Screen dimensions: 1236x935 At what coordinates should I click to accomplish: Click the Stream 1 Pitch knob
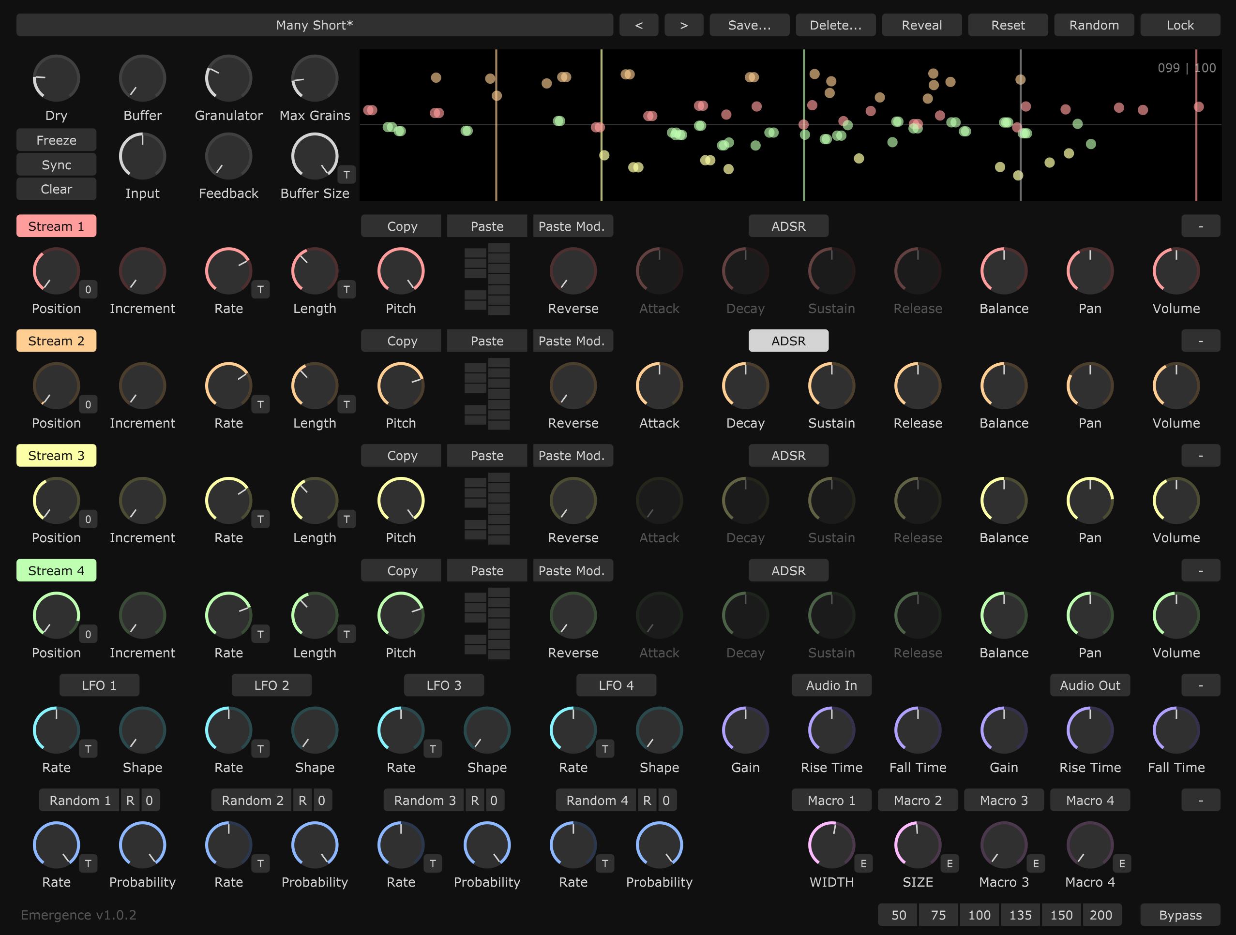click(x=401, y=271)
